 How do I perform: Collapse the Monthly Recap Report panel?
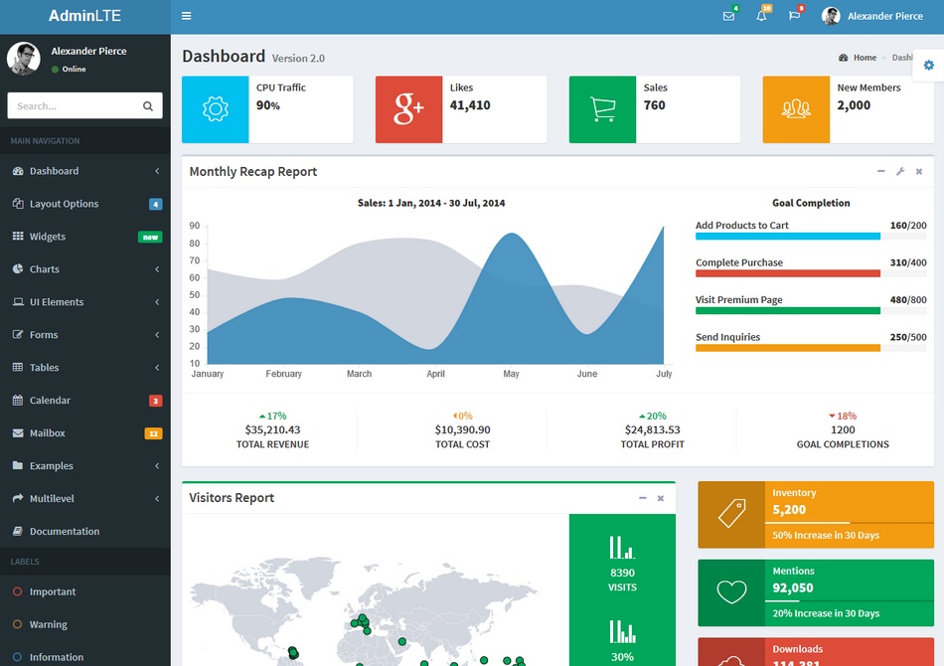[880, 171]
